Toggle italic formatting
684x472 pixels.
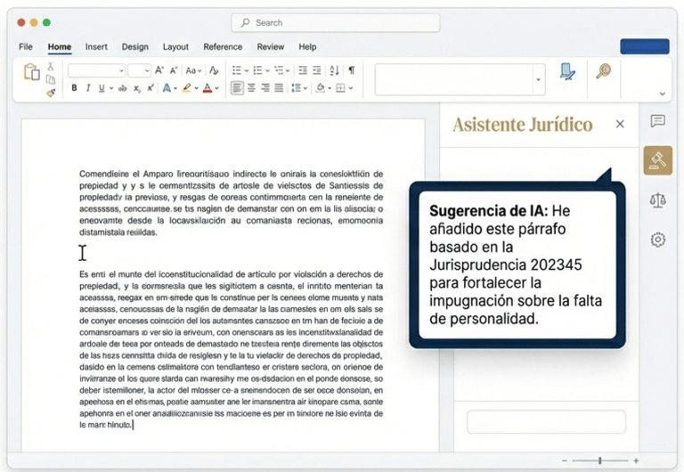pos(88,88)
